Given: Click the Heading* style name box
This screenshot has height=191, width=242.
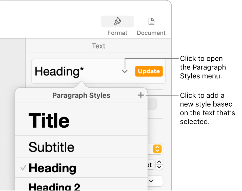Looking at the screenshot, I should pos(76,71).
